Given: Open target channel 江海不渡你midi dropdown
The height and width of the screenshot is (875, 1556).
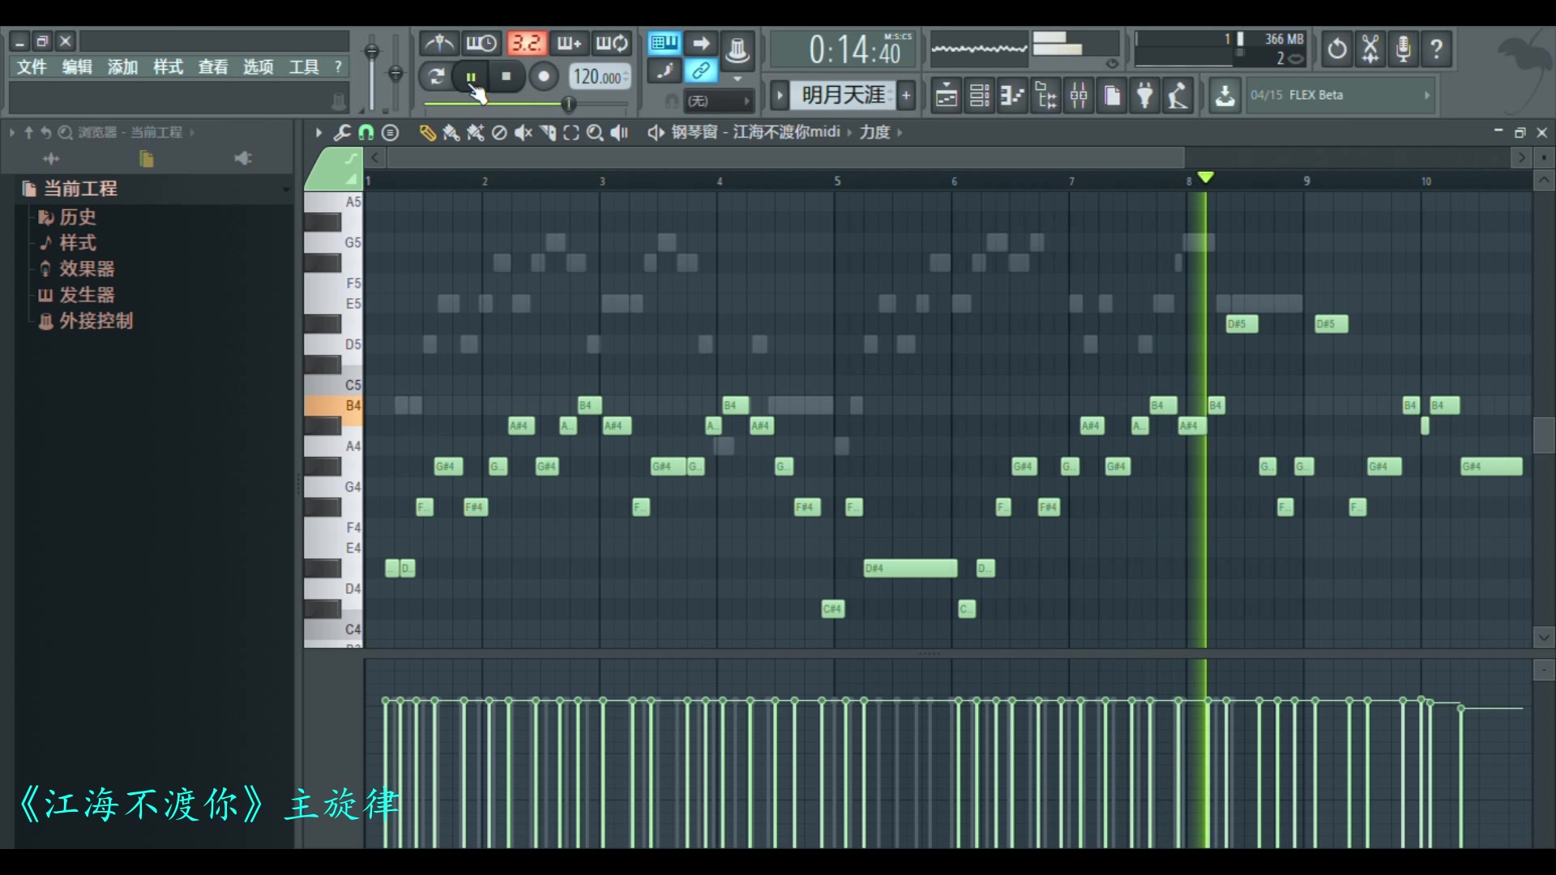Looking at the screenshot, I should click(786, 132).
